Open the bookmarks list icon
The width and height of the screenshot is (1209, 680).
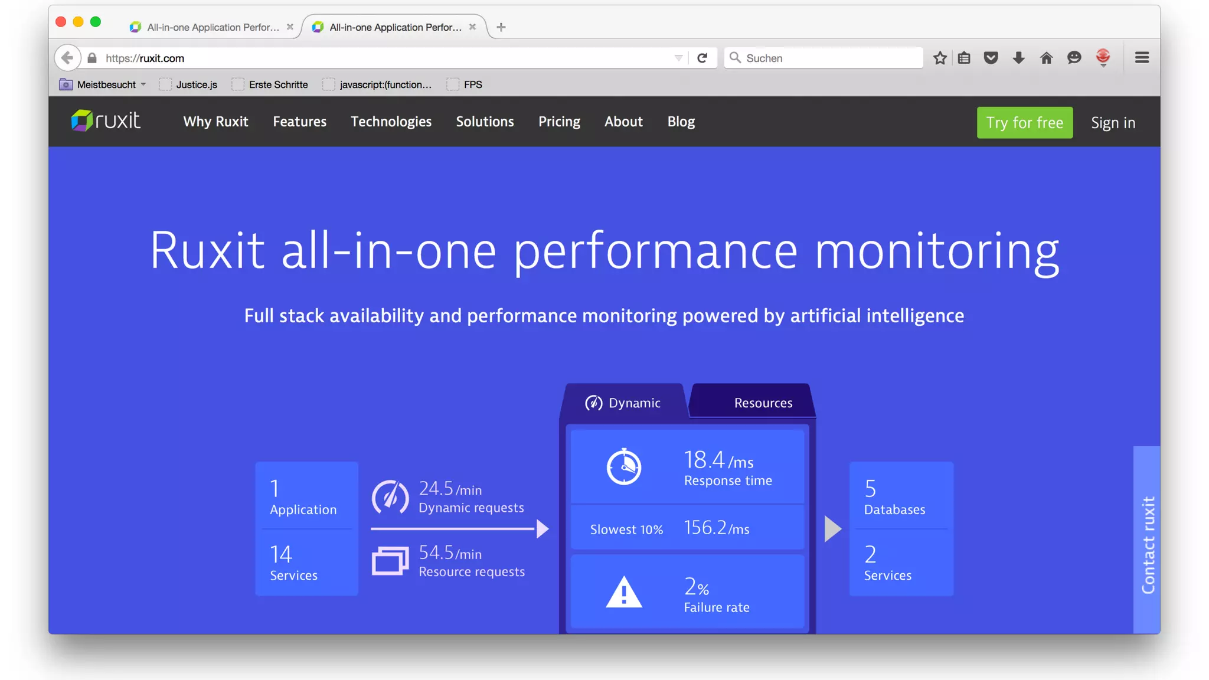964,58
